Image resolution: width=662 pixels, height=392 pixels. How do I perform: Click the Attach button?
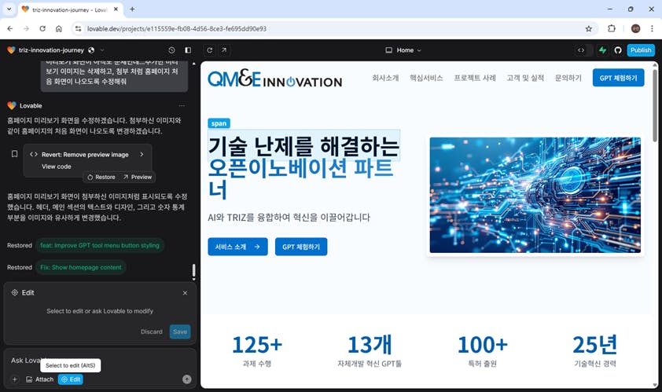click(39, 379)
